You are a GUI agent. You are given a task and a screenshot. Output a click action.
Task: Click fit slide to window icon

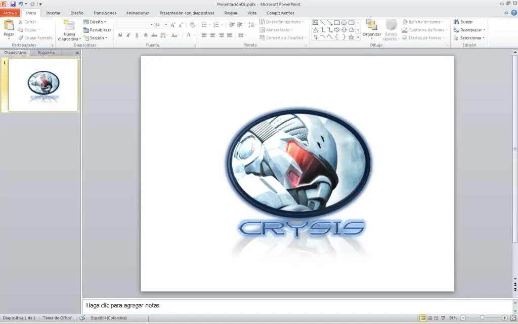[x=513, y=318]
